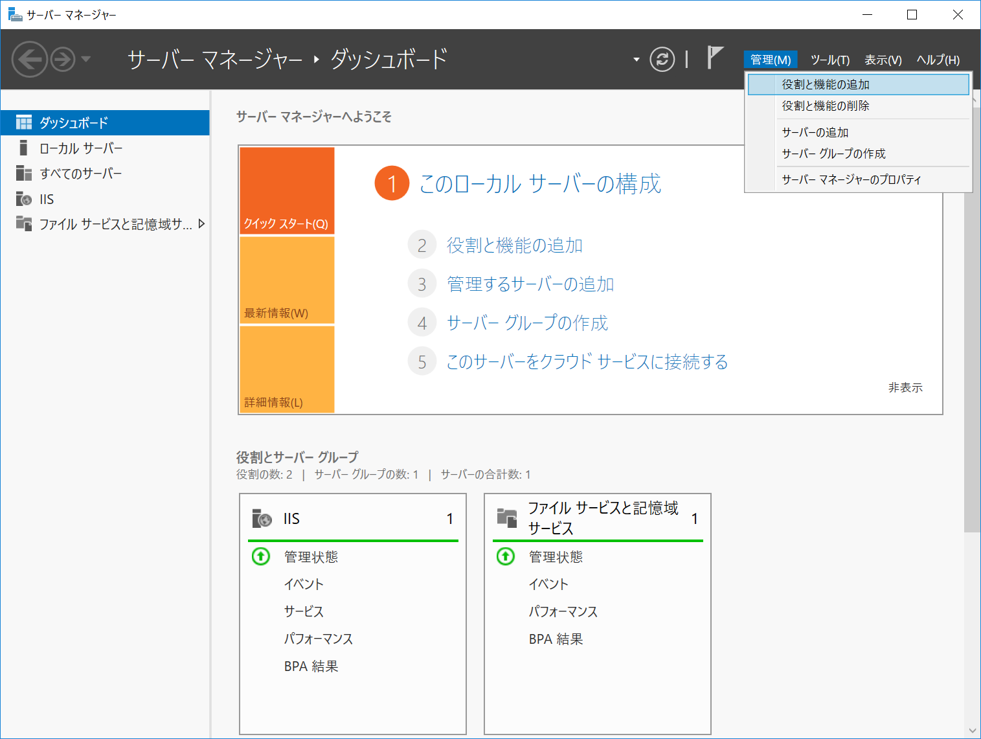The height and width of the screenshot is (739, 981).
Task: Choose サーバー グループの作成 from the menu
Action: pyautogui.click(x=859, y=153)
